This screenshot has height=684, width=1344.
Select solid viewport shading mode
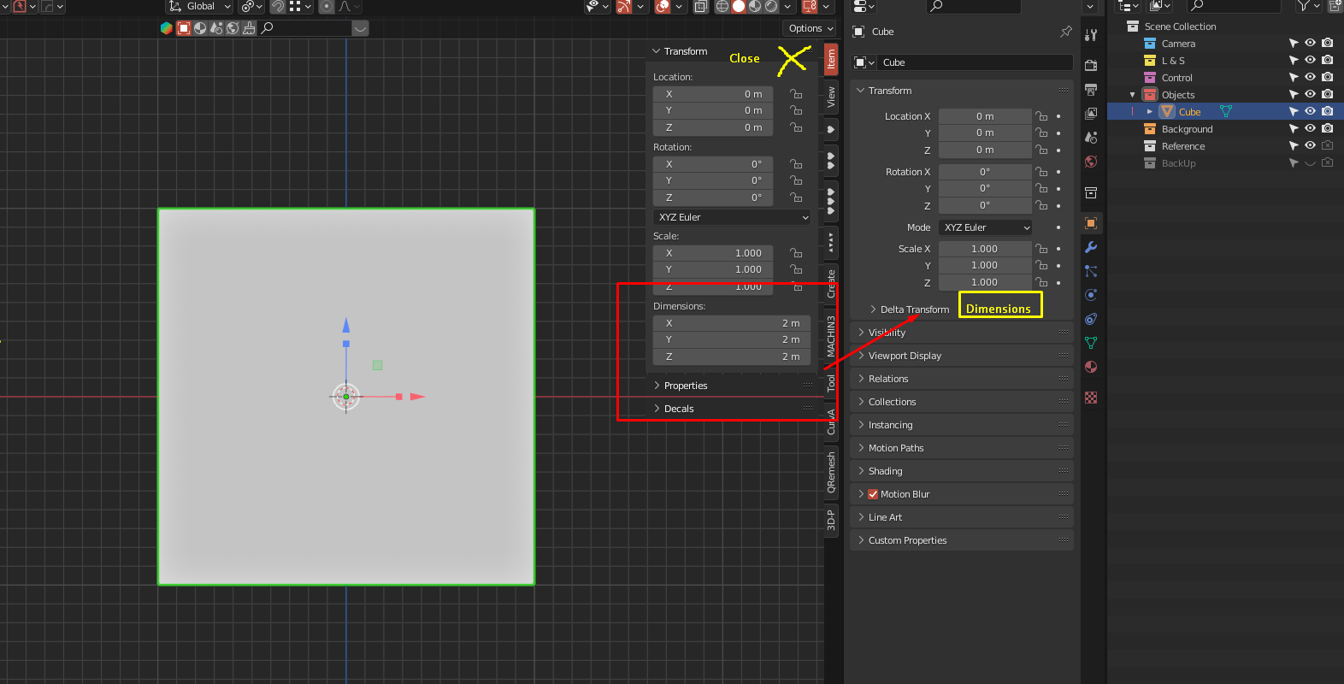point(739,6)
